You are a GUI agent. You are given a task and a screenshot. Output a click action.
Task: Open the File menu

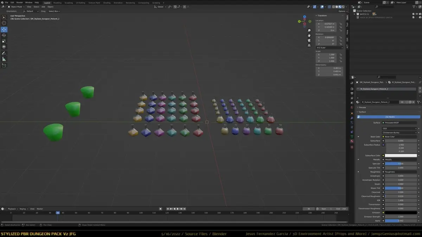point(6,2)
